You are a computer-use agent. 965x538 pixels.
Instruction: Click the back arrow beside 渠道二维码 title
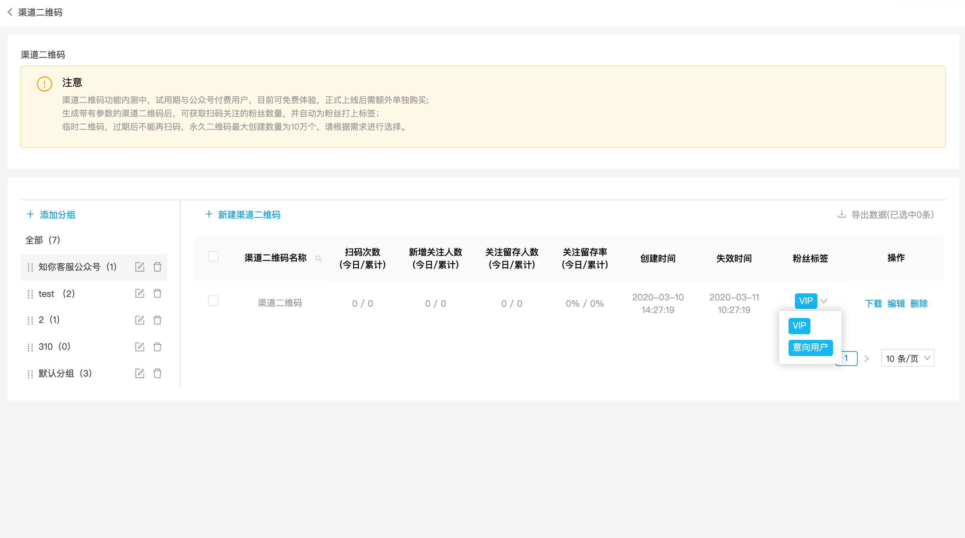pyautogui.click(x=10, y=12)
